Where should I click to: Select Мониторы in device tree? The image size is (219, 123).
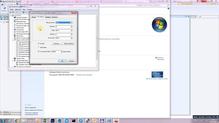[20, 36]
